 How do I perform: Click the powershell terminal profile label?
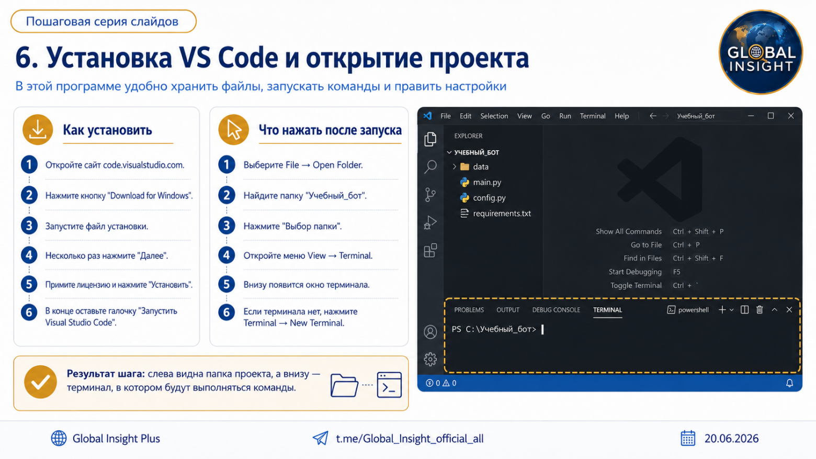click(688, 310)
